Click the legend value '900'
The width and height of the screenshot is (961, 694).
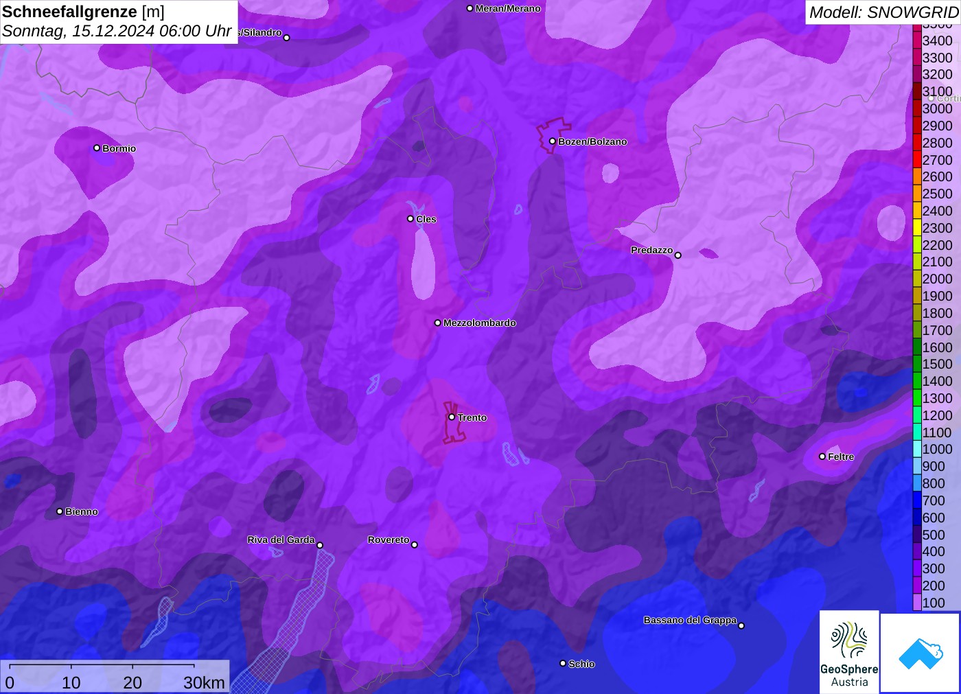934,467
